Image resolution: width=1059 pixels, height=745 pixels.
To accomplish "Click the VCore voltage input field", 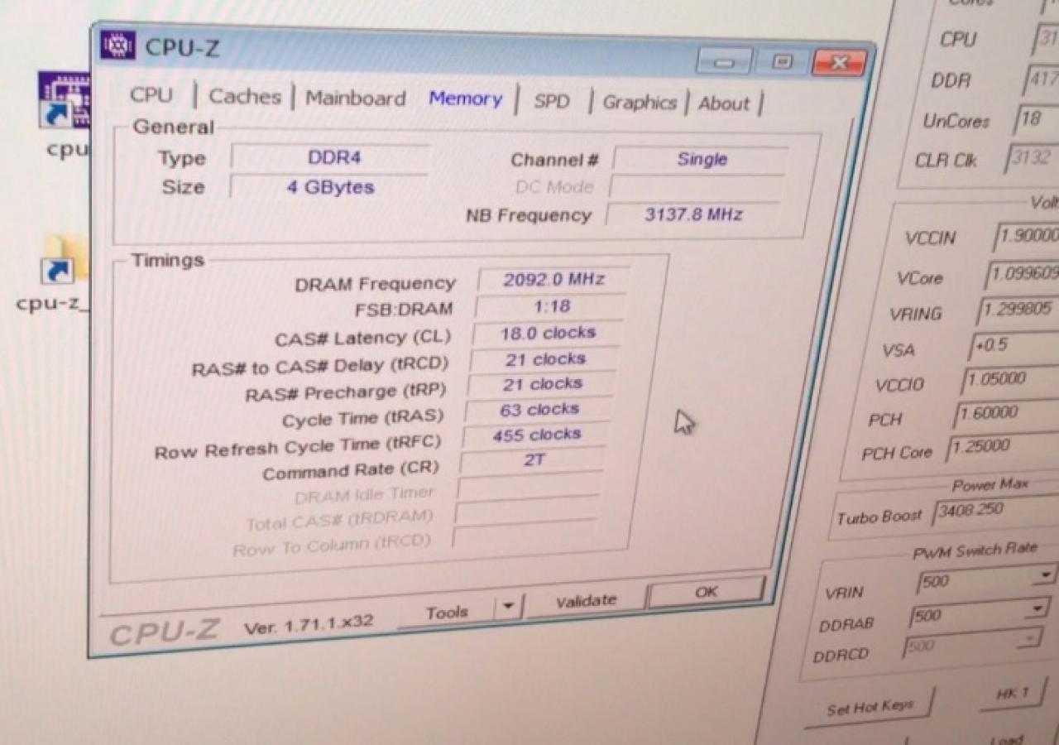I will 1022,273.
